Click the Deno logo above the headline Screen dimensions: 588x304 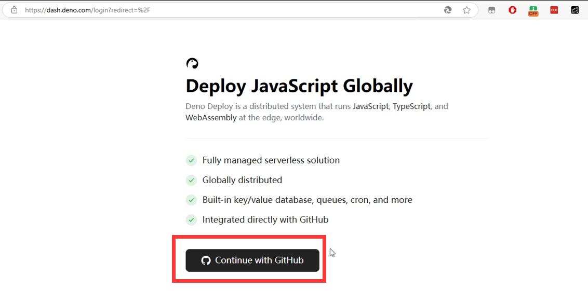[x=192, y=63]
